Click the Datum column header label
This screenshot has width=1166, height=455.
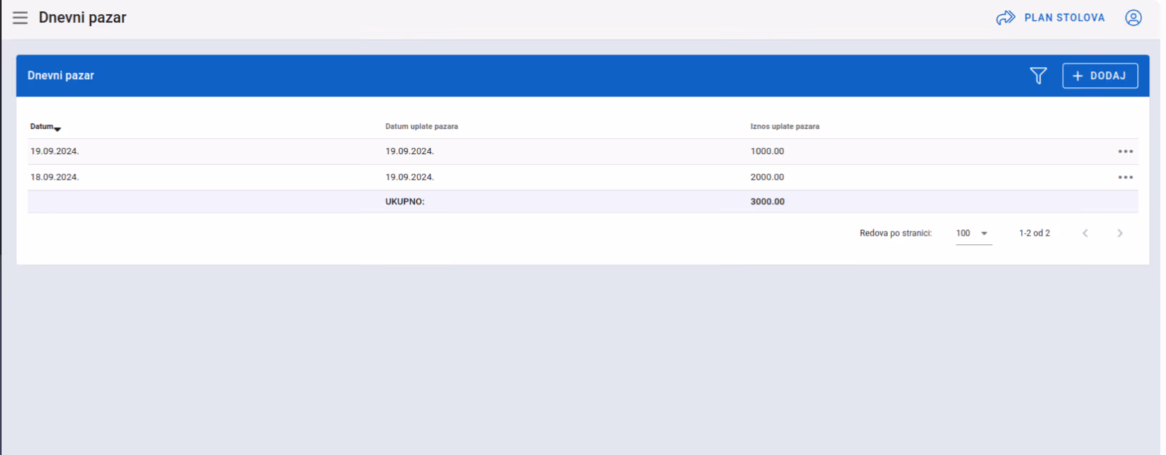(x=42, y=127)
